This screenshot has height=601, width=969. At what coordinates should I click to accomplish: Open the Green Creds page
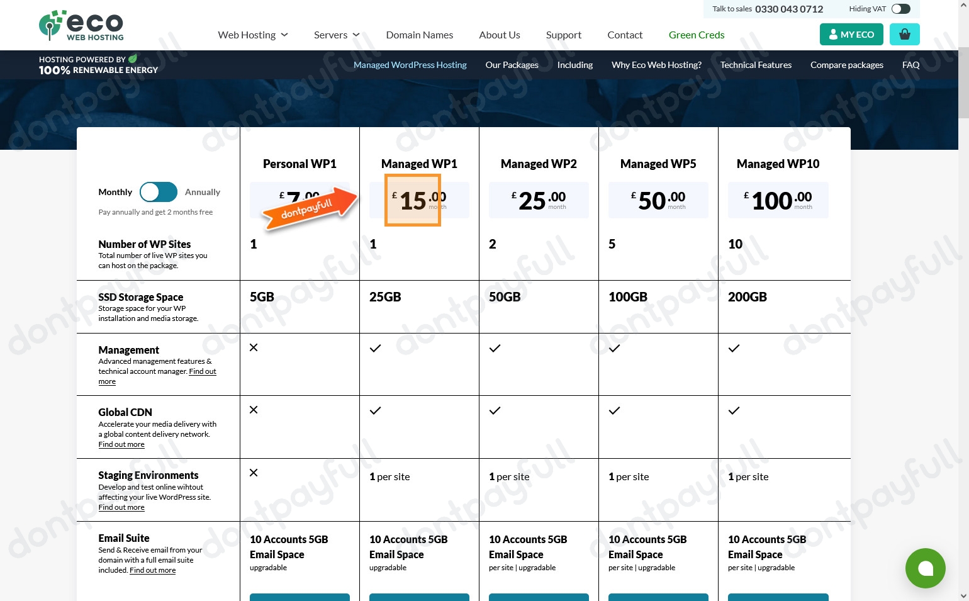coord(697,35)
